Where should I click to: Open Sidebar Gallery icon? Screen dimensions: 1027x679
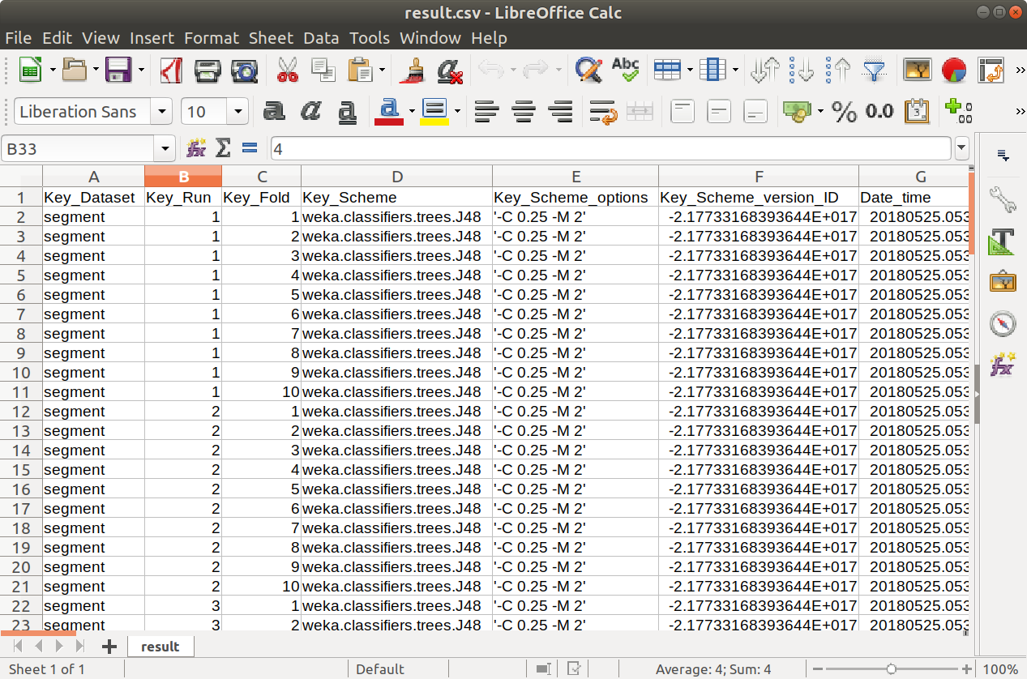(x=1003, y=282)
